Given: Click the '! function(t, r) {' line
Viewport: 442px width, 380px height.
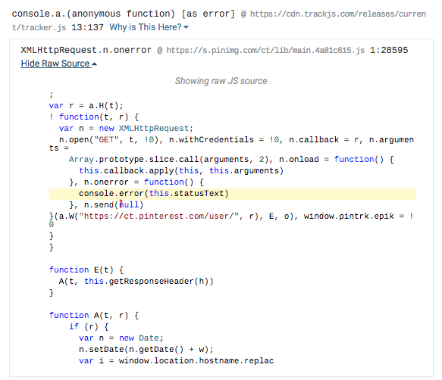Looking at the screenshot, I should [x=94, y=117].
